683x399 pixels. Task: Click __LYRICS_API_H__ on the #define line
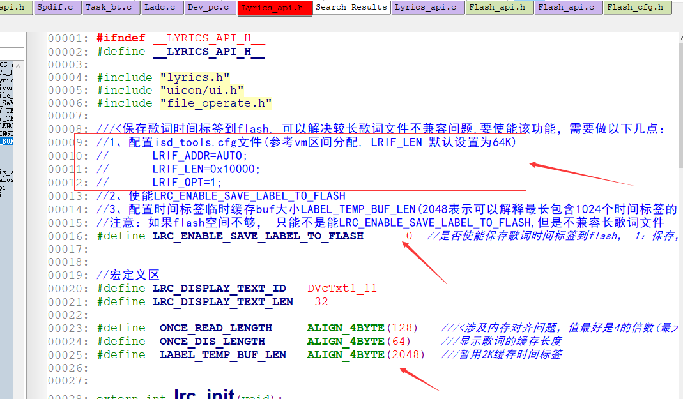pyautogui.click(x=209, y=51)
